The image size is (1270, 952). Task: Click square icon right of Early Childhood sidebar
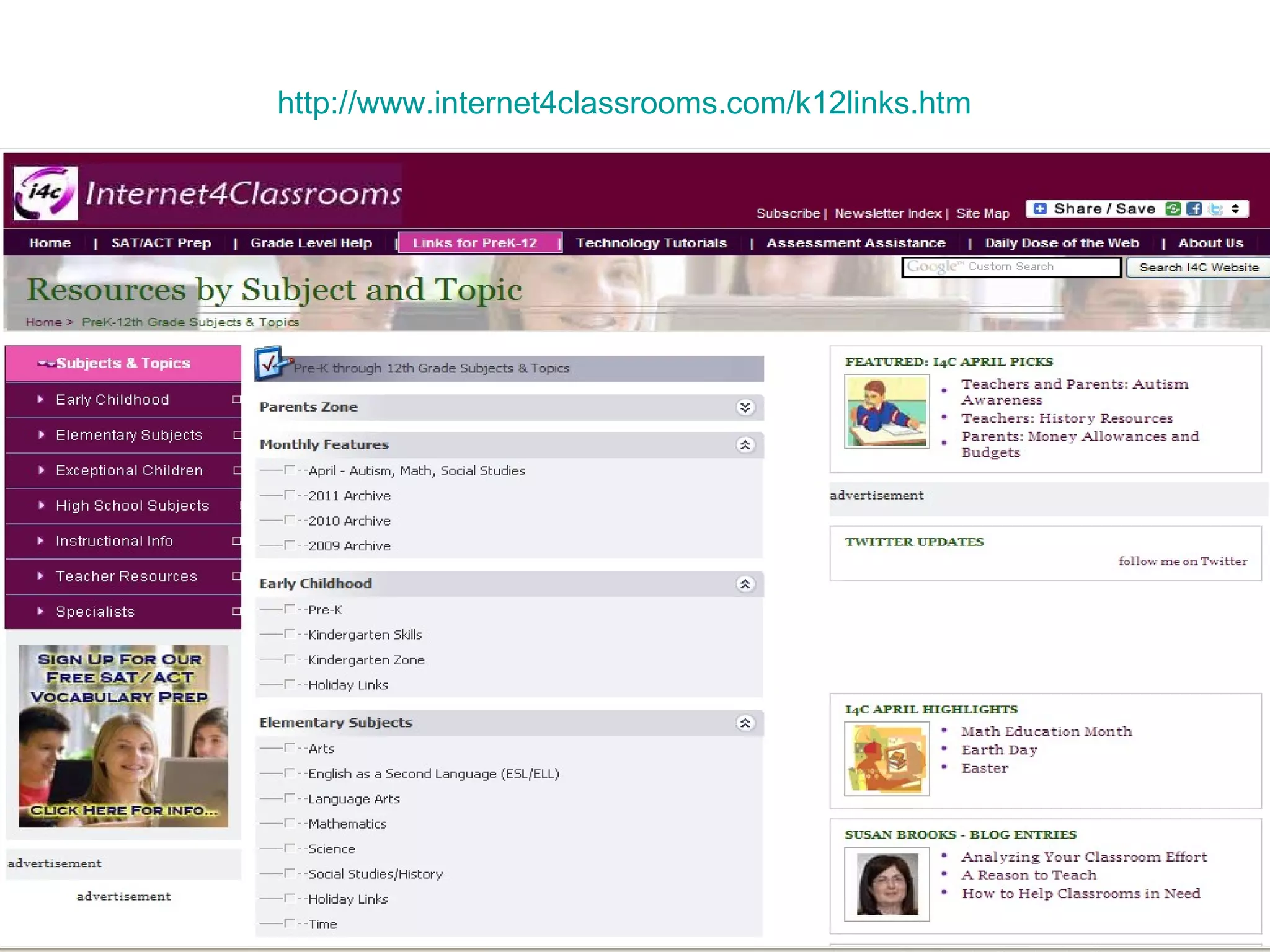[236, 400]
